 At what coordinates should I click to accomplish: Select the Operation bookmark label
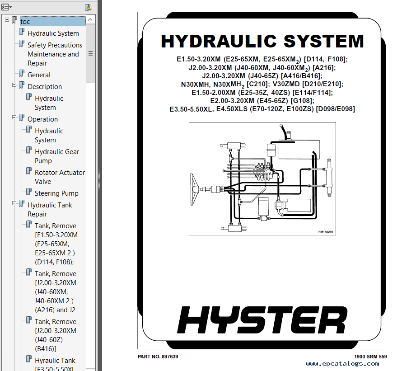click(x=42, y=119)
